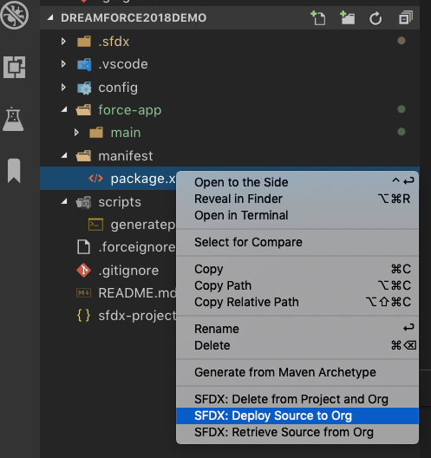Viewport: 431px width, 458px height.
Task: Choose SFDX: Retrieve Source from Org
Action: 297,432
